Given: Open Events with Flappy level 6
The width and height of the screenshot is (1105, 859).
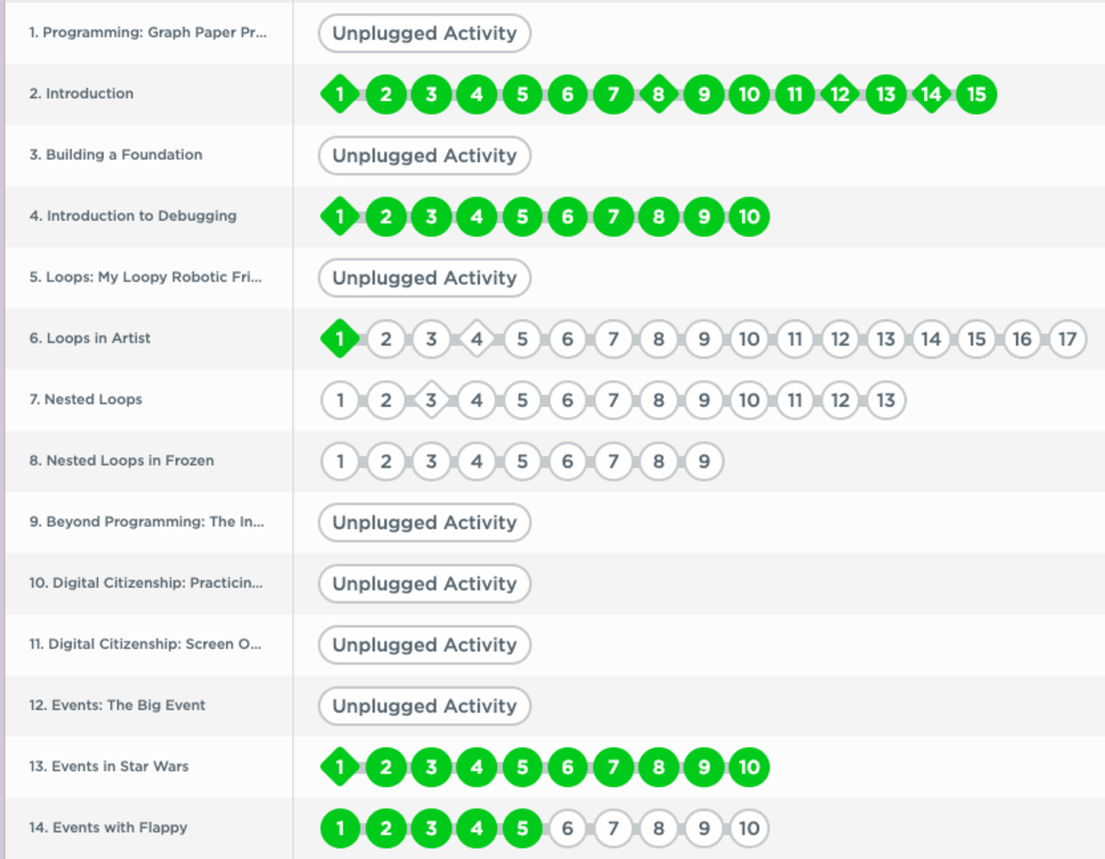Looking at the screenshot, I should [567, 828].
